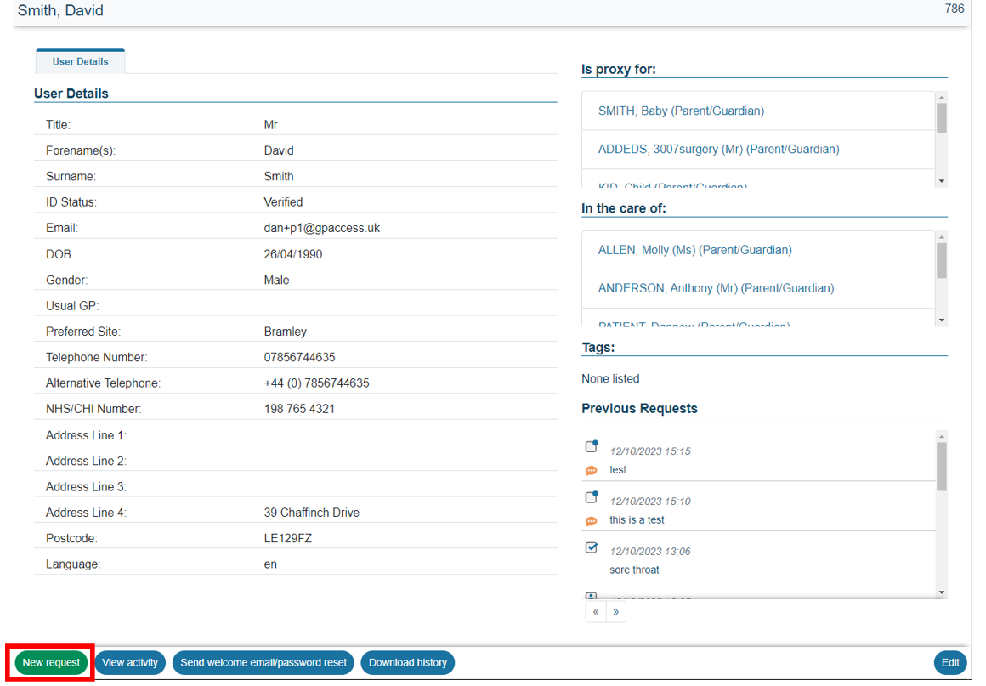Screen dimensions: 986x686
Task: Click the new-request status icon for 15:10
Action: (x=592, y=496)
